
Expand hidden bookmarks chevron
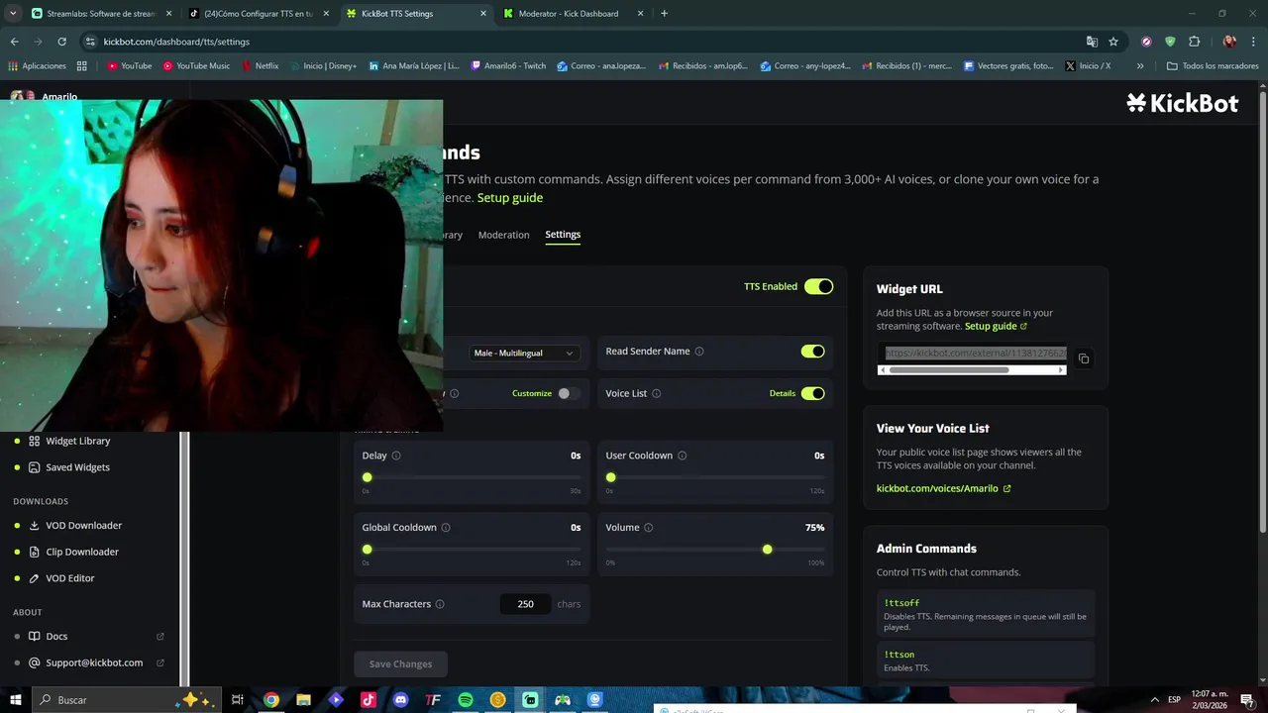click(1140, 66)
